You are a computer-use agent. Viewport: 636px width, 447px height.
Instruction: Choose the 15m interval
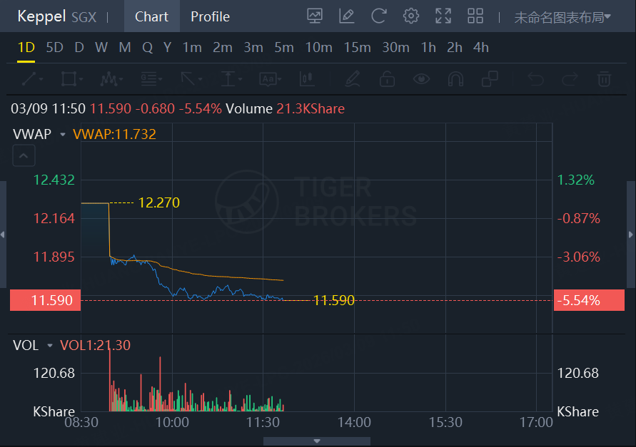point(357,48)
